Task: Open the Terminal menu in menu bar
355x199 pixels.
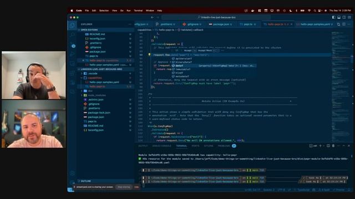Action: coord(138,11)
